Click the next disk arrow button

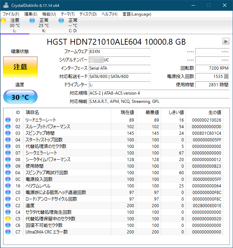tap(226, 42)
